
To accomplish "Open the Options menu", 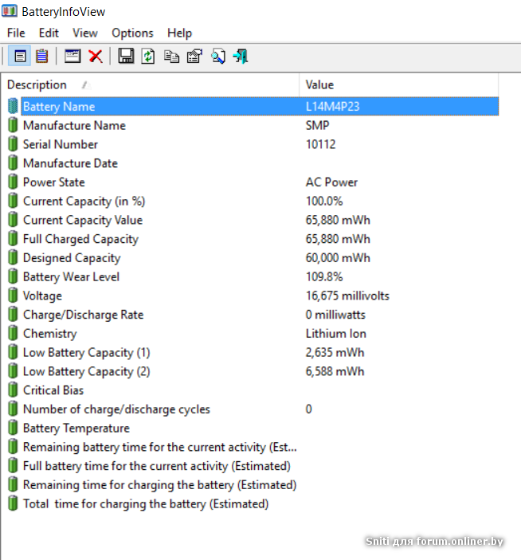I will [132, 33].
